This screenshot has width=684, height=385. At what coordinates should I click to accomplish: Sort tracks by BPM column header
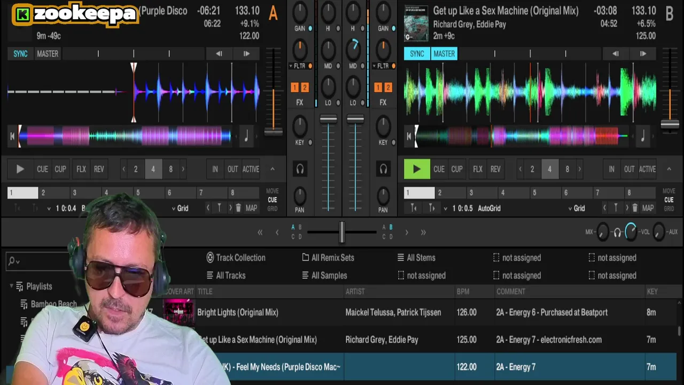(463, 291)
